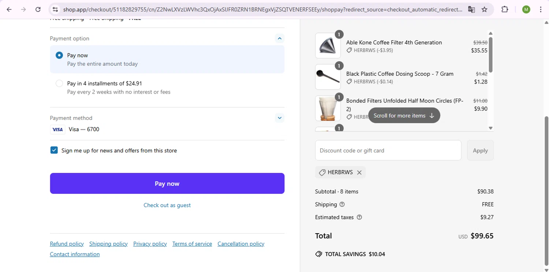Viewport: 549px width, 272px height.
Task: Click the item list scroll up arrow
Action: pos(491,33)
